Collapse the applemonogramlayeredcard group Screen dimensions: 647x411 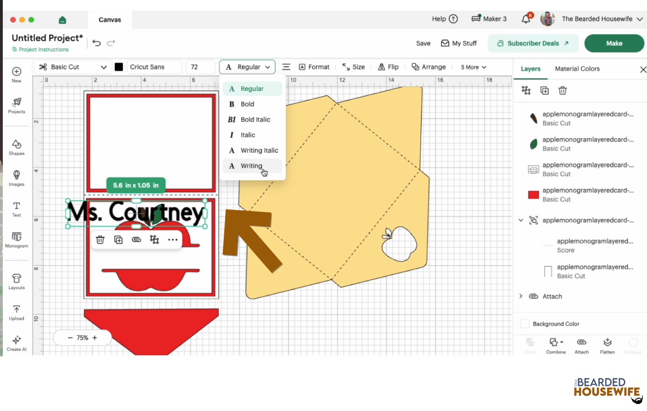click(521, 220)
